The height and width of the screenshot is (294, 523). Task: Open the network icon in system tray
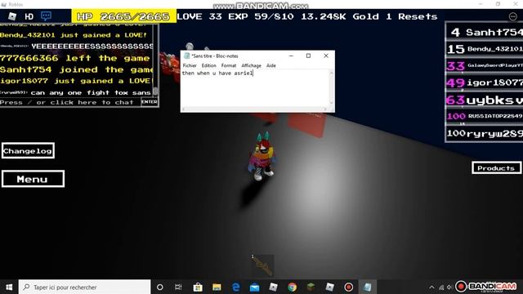[x=441, y=287]
